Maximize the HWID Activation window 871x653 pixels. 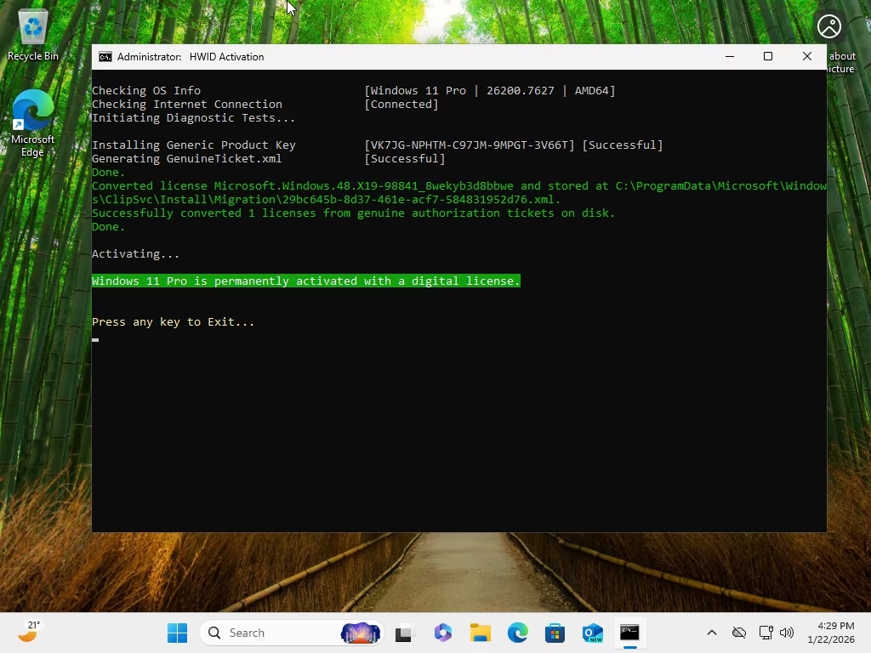tap(767, 57)
